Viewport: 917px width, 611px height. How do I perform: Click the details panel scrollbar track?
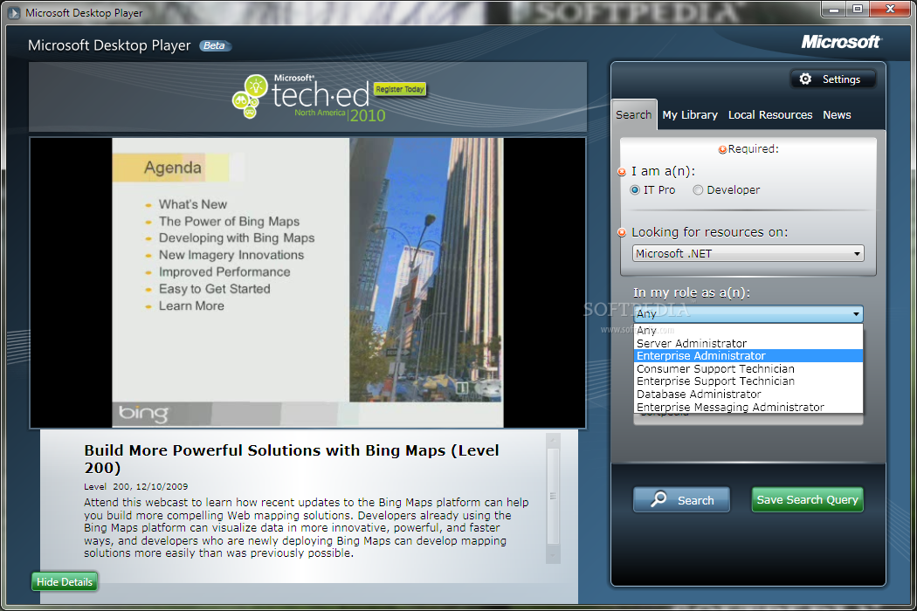(553, 498)
